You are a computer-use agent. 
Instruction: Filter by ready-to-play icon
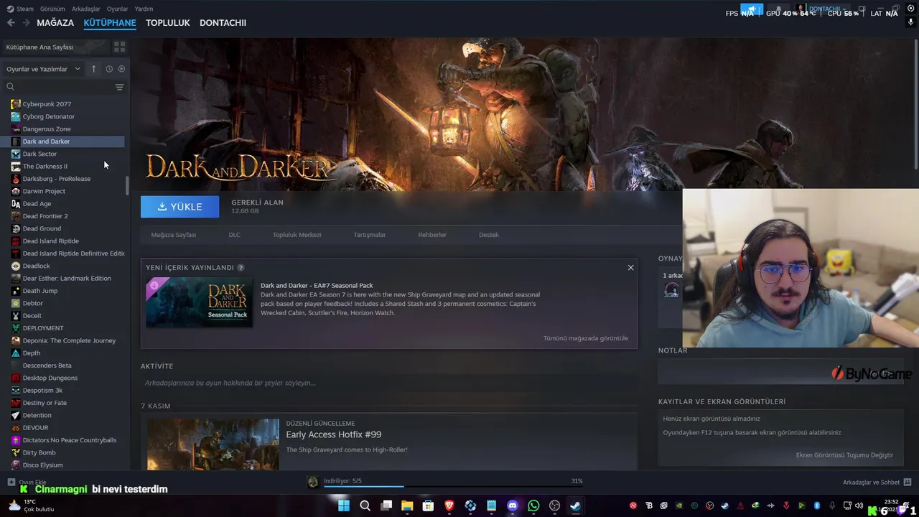pyautogui.click(x=121, y=69)
